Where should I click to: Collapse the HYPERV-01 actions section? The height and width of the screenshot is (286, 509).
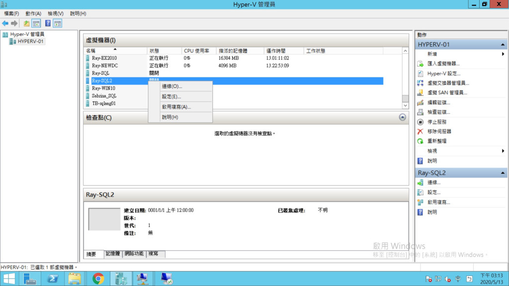coord(503,44)
